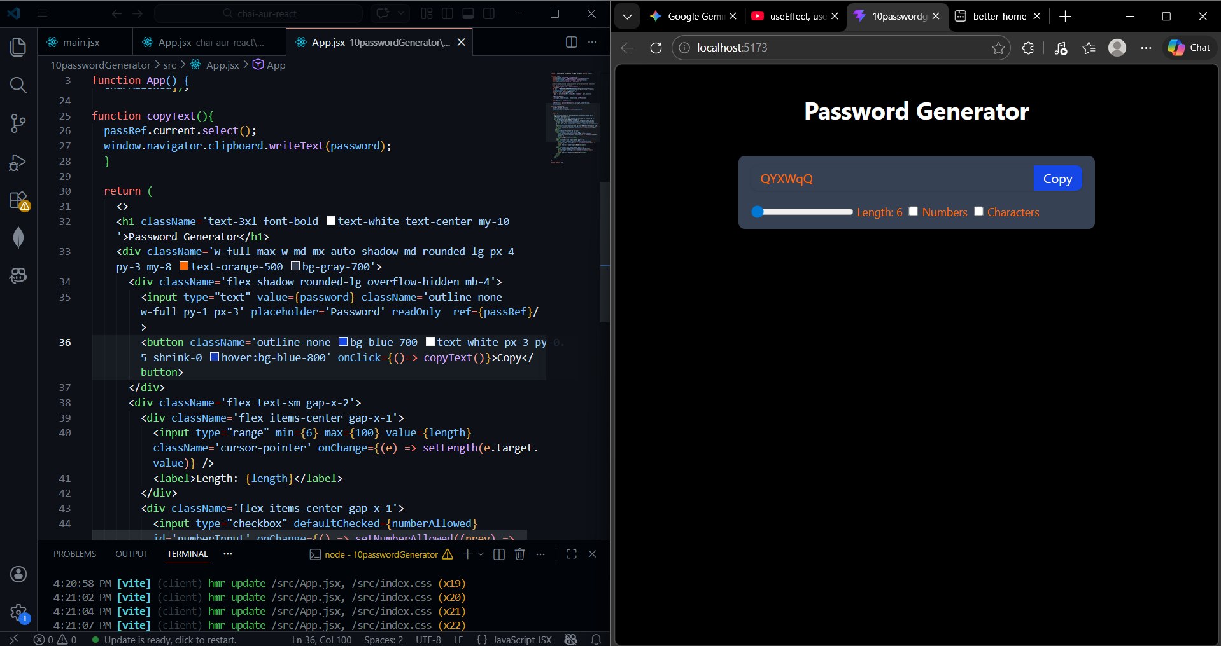Enable the Characters checkbox
Screen dimensions: 1221x646
pyautogui.click(x=978, y=212)
